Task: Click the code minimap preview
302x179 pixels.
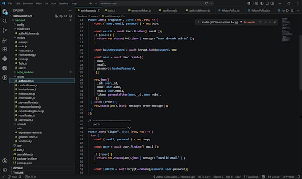Action: pos(287,30)
